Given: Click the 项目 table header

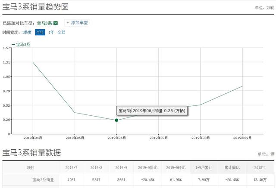Looking at the screenshot, I should pos(31,168).
